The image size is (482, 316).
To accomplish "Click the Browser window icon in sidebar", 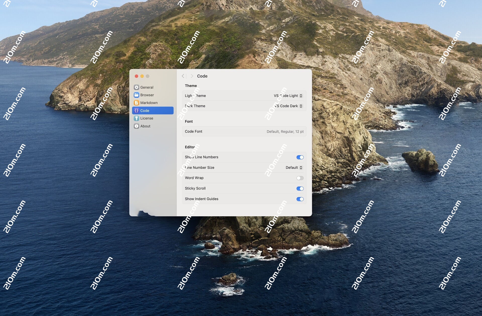I will coord(136,95).
